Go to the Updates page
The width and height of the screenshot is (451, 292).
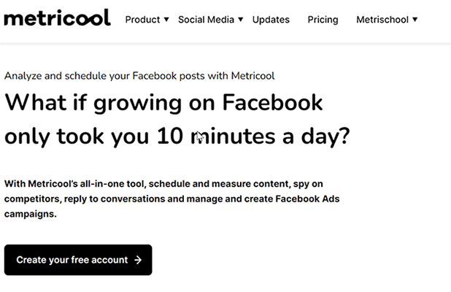coord(271,20)
